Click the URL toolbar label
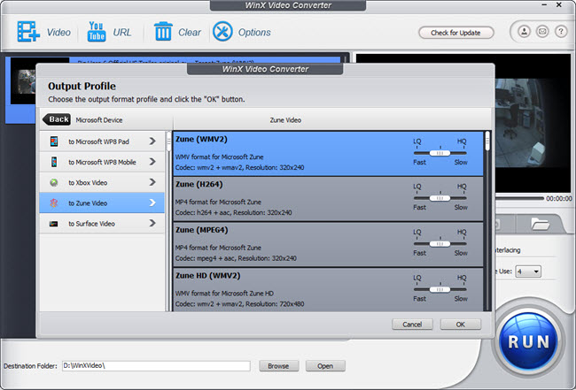Image resolution: width=576 pixels, height=390 pixels. click(122, 32)
